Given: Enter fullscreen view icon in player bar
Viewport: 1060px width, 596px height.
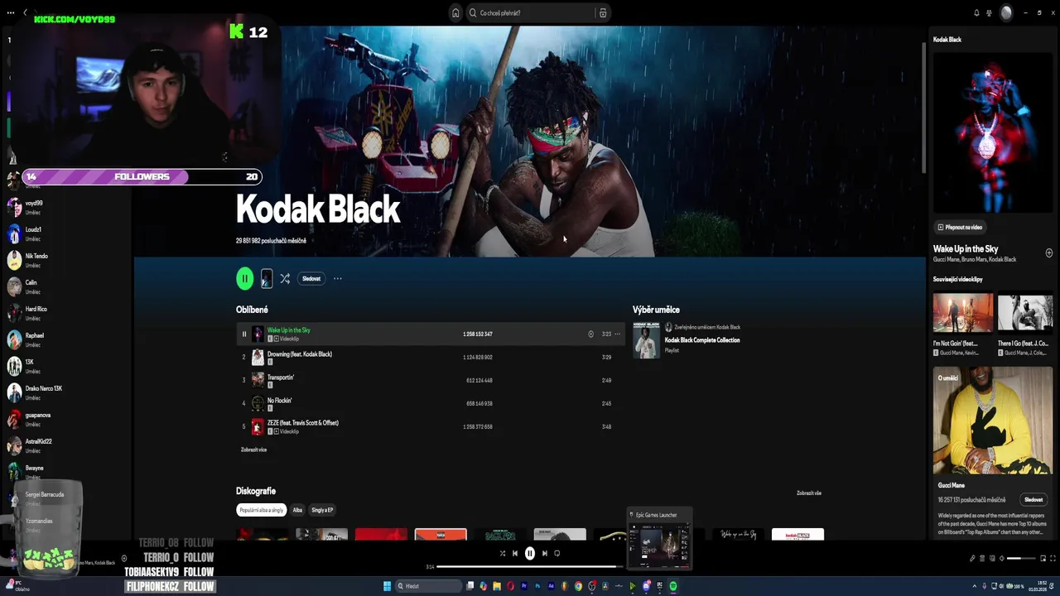Looking at the screenshot, I should 1053,558.
